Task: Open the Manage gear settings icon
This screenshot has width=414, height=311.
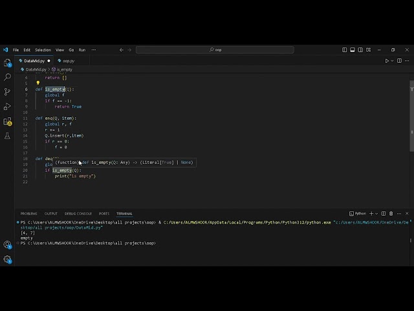Action: pos(7,259)
